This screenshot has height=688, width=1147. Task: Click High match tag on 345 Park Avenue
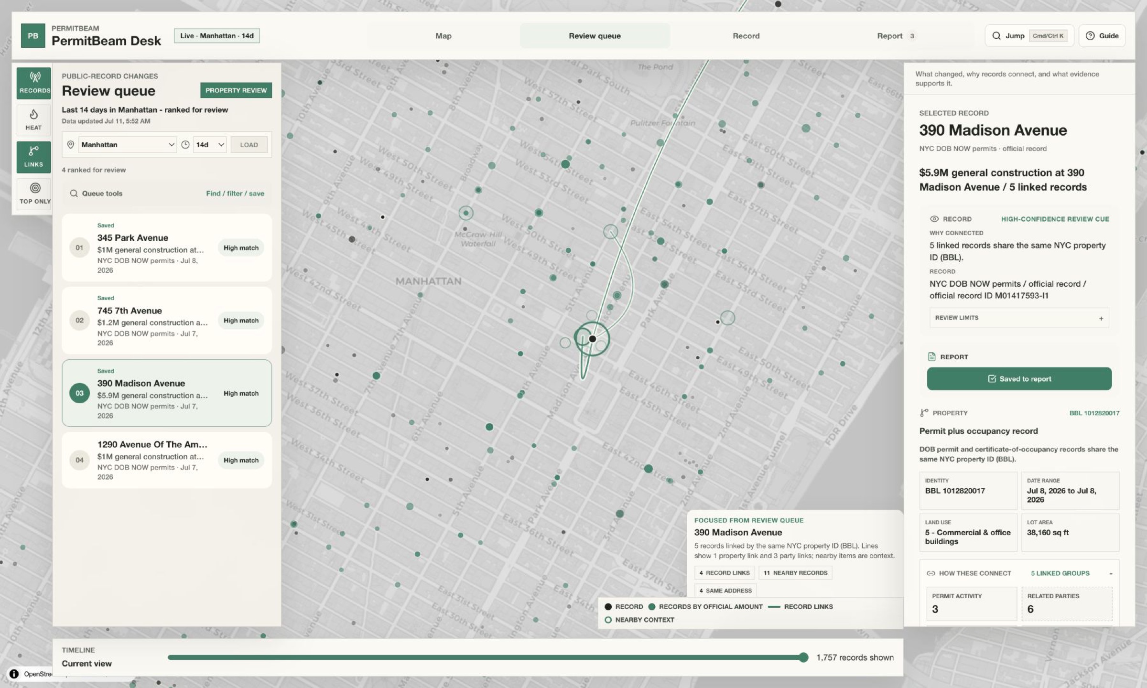tap(241, 248)
